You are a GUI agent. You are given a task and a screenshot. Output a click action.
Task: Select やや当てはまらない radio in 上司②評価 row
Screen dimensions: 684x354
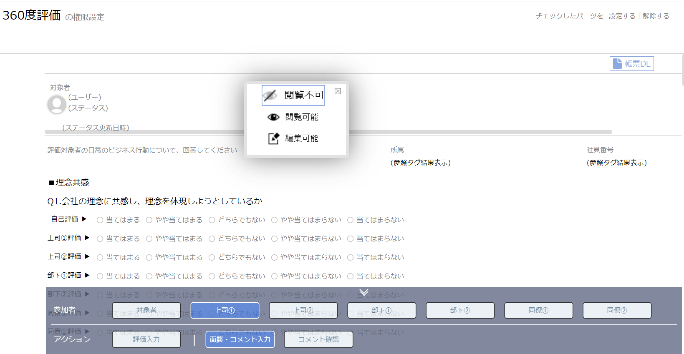coord(274,258)
